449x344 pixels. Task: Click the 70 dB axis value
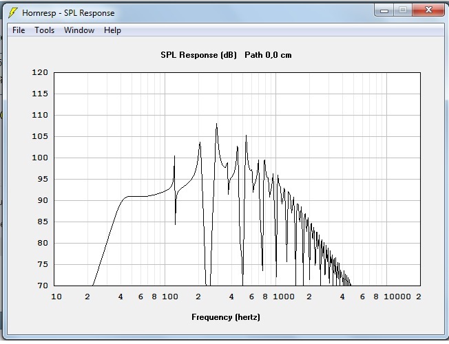click(43, 286)
